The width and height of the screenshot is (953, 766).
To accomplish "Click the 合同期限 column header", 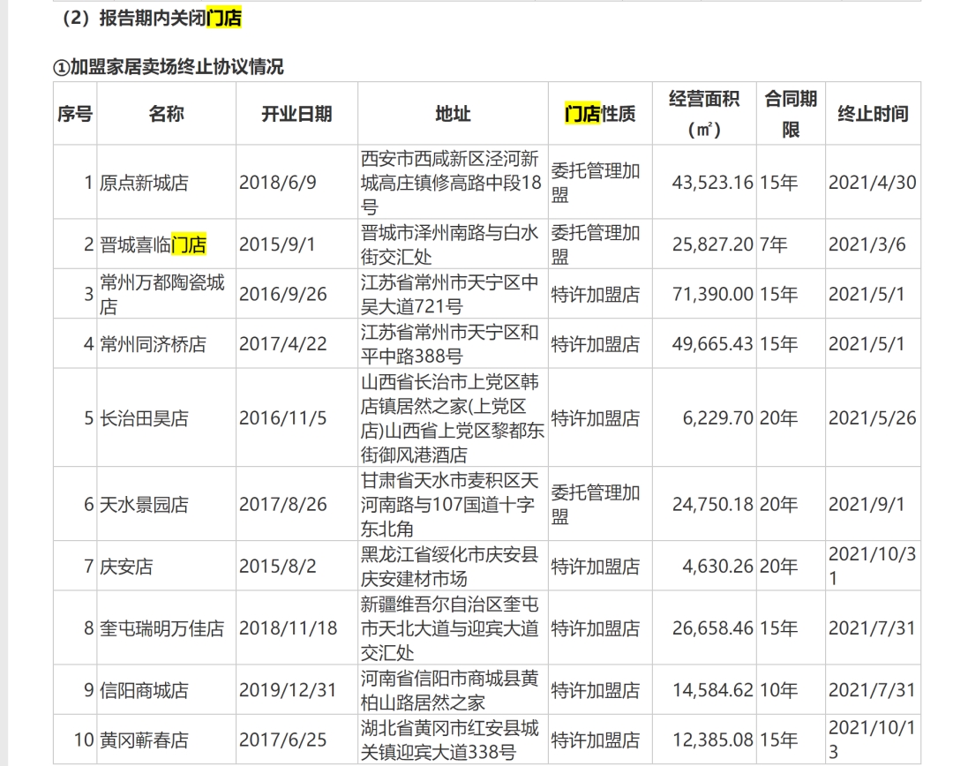I will pos(791,114).
